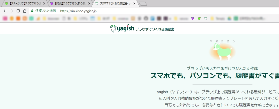Viewport: 279px width, 109px height.
Task: Open the pink bookmark icon
Action: click(x=5, y=18)
